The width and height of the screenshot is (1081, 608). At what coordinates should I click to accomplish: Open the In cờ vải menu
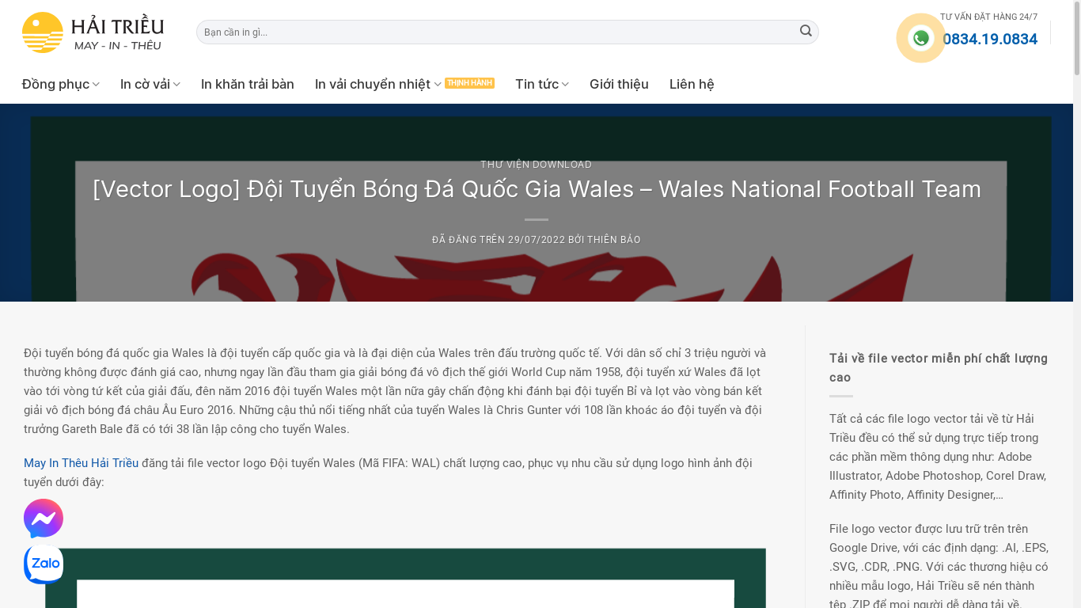tap(145, 84)
